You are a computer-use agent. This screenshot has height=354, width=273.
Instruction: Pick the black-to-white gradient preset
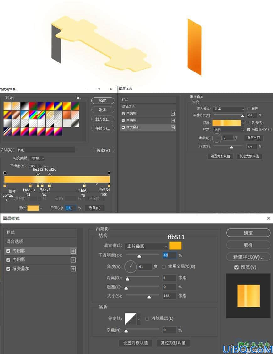pyautogui.click(x=24, y=106)
